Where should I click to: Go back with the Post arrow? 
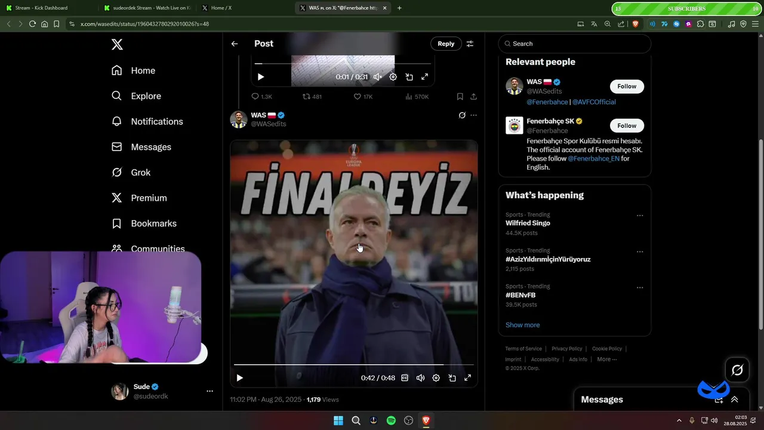click(x=235, y=44)
